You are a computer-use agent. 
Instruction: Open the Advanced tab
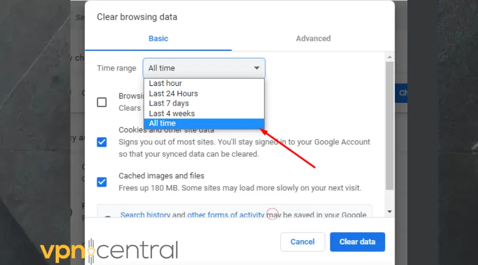(313, 38)
